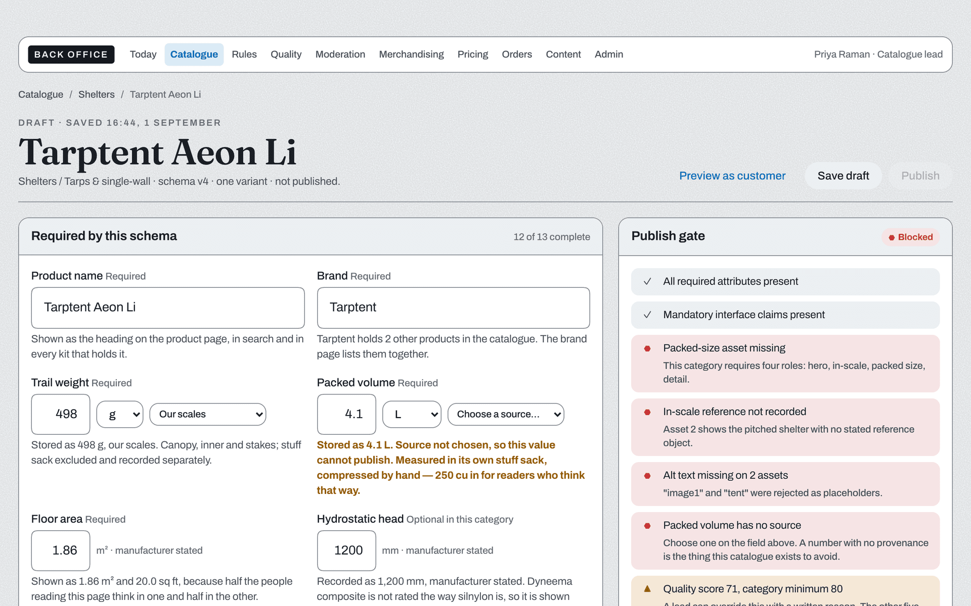Screen dimensions: 971x606
Task: Click the Hydrostatic head value field
Action: click(346, 550)
